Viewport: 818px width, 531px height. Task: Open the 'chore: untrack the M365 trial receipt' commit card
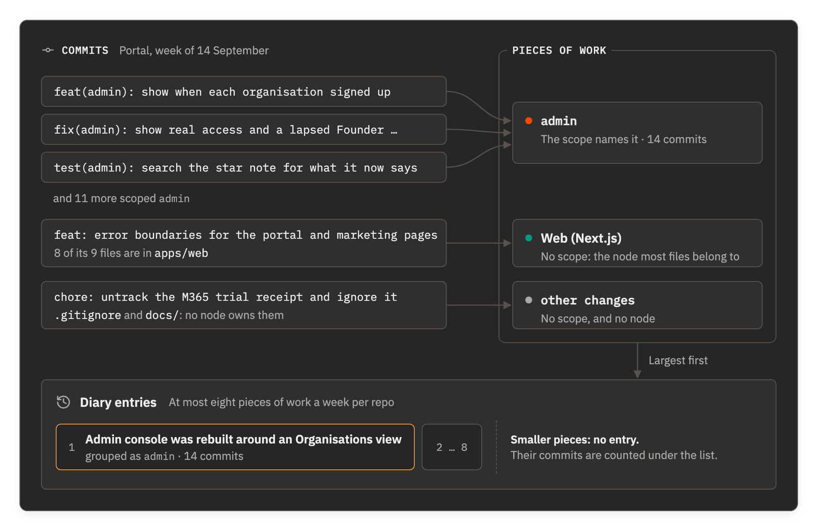pyautogui.click(x=244, y=305)
